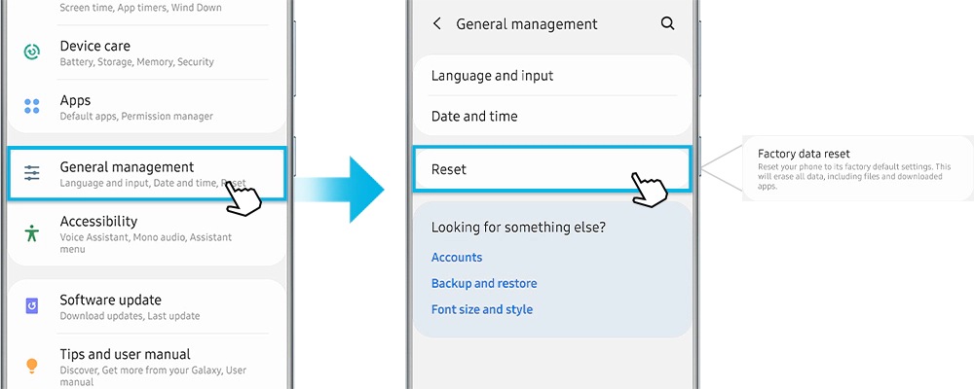The width and height of the screenshot is (974, 389).
Task: Tap the Tips lightbulb icon
Action: [32, 366]
